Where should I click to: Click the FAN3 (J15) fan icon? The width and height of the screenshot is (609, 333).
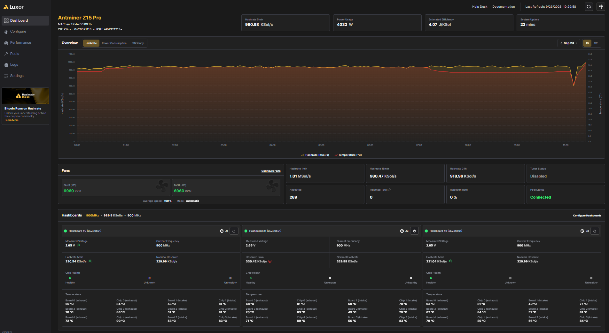pos(162,186)
